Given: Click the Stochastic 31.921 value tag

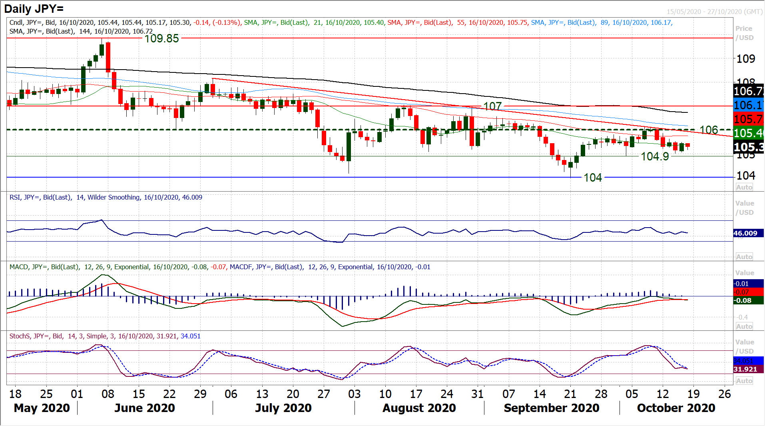Looking at the screenshot, I should (x=747, y=369).
